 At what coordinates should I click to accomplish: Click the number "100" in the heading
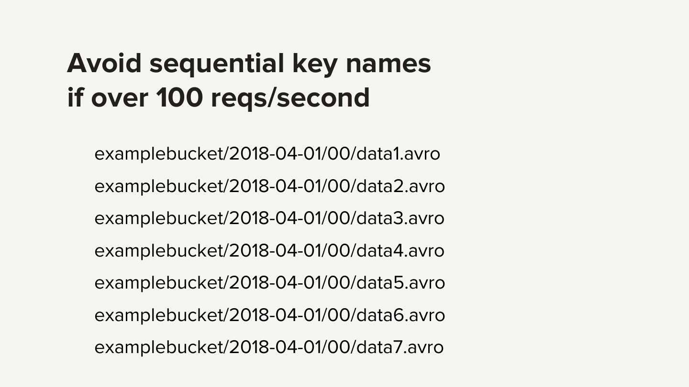tap(179, 97)
